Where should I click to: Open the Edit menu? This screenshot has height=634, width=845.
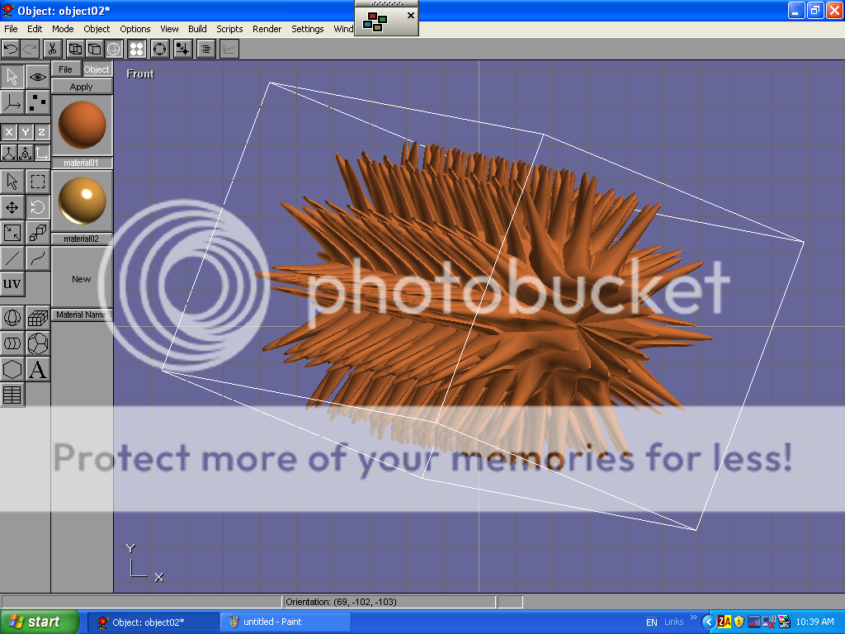(35, 29)
